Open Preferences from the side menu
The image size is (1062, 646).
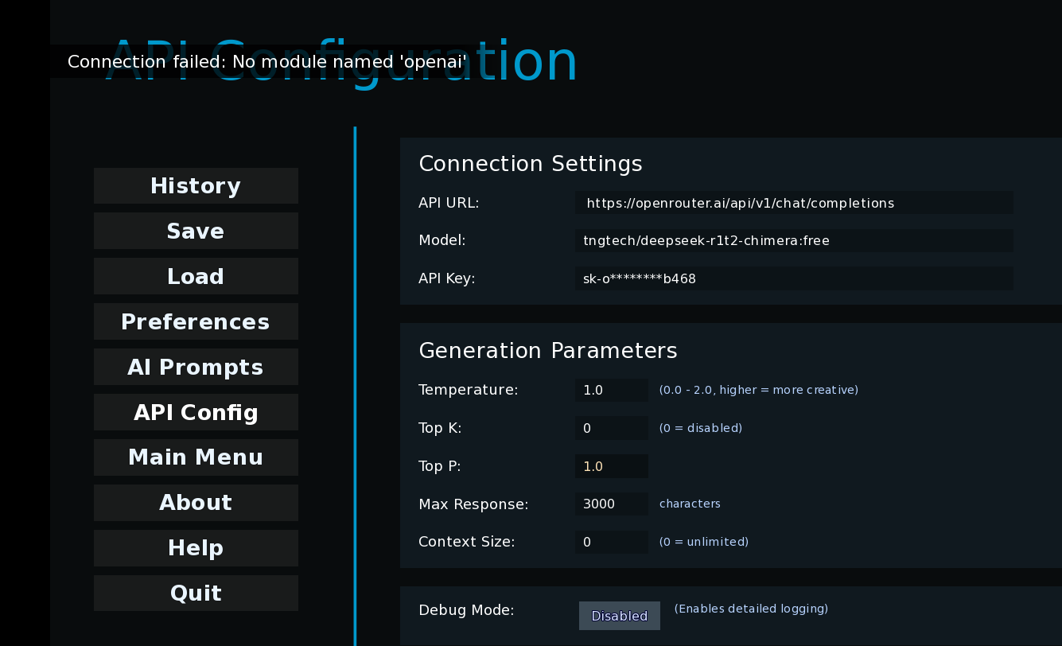click(196, 322)
